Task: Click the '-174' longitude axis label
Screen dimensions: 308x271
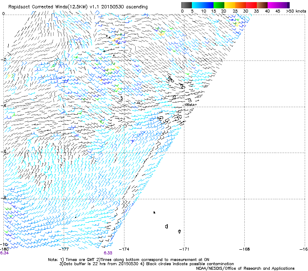Action: click(124, 249)
